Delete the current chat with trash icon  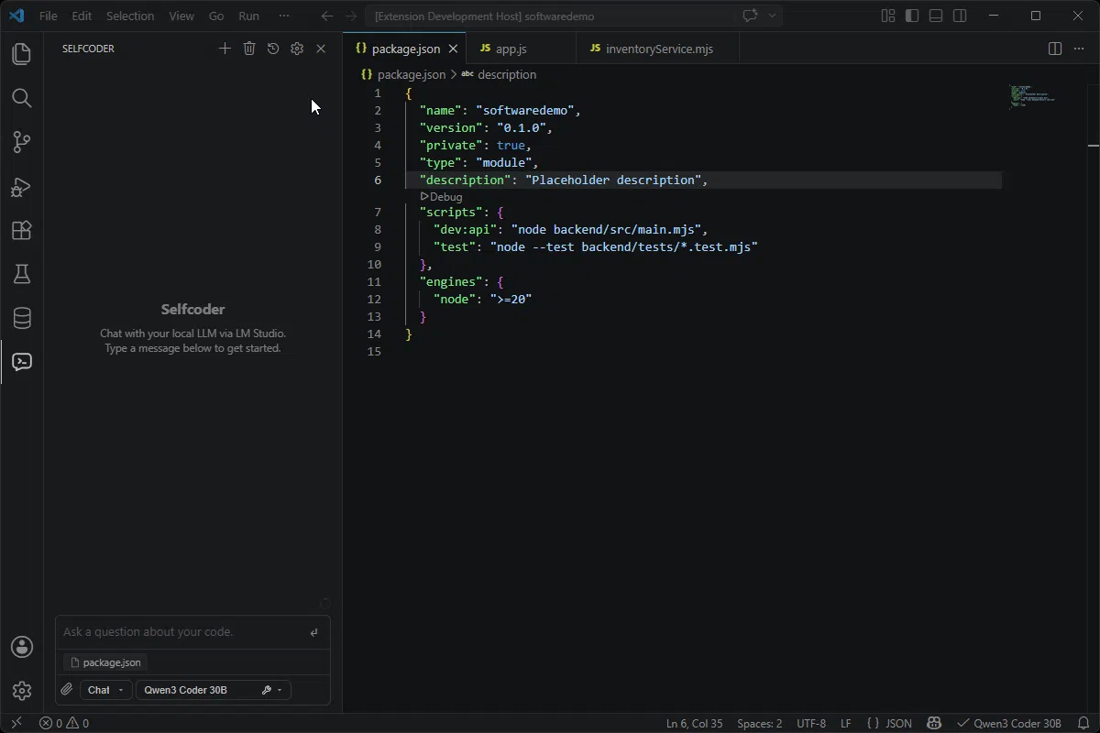click(249, 49)
